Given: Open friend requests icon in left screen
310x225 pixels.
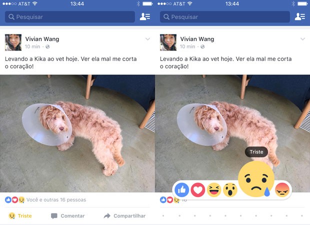Looking at the screenshot, I should [x=145, y=17].
